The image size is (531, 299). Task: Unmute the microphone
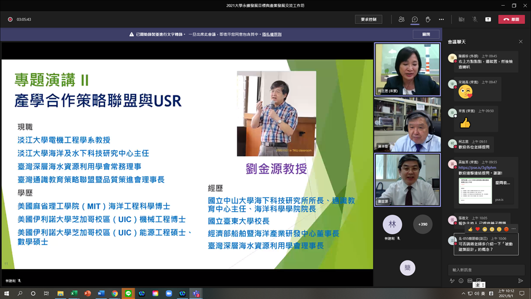[x=475, y=19]
